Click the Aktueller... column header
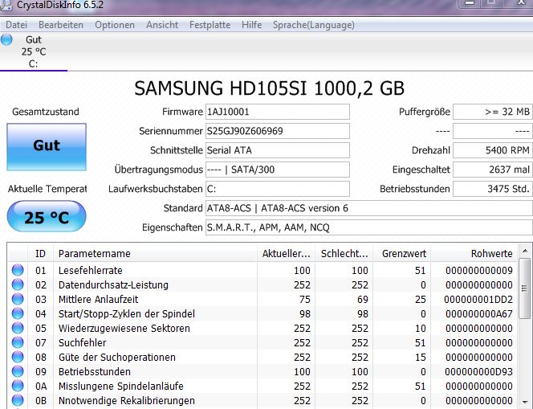533x409 pixels. 286,253
